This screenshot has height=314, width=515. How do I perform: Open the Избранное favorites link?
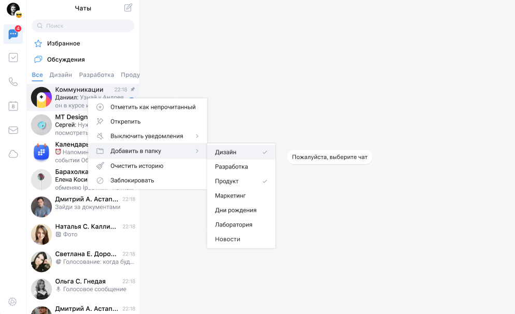[63, 44]
